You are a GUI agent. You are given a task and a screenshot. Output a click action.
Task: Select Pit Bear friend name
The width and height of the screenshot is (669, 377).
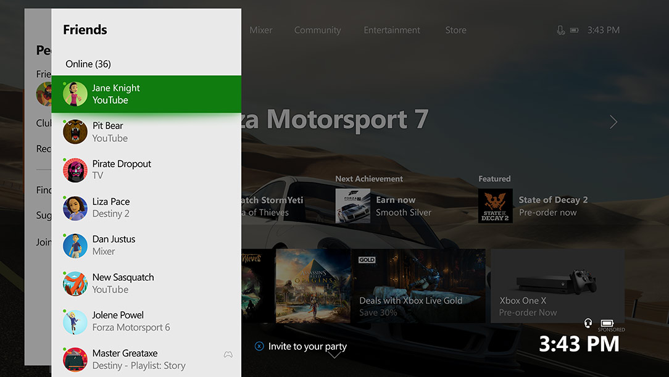tap(107, 126)
